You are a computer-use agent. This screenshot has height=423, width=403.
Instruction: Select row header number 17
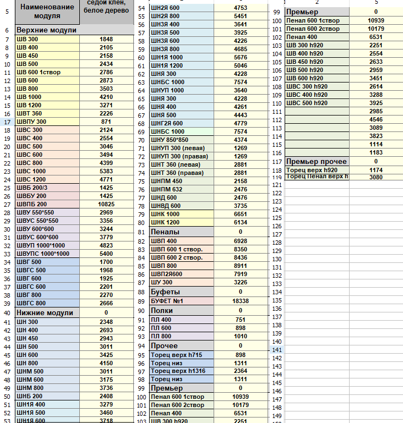[x=7, y=122]
